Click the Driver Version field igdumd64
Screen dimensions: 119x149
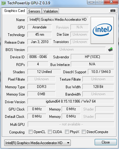point(71,101)
